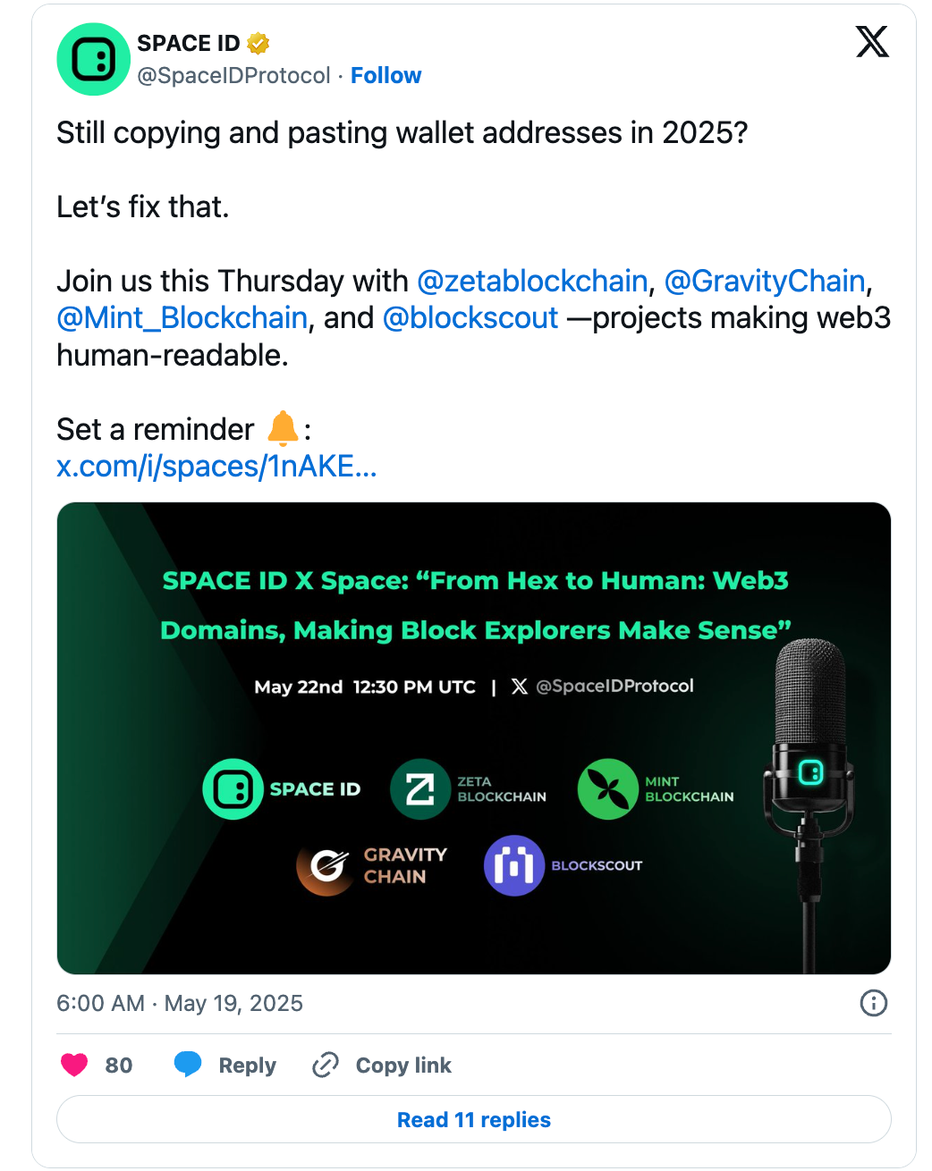Screen dimensions: 932x1171
Task: Open the x.com spaces reminder link
Action: pyautogui.click(x=217, y=466)
